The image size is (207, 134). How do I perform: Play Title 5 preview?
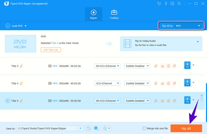8,101
